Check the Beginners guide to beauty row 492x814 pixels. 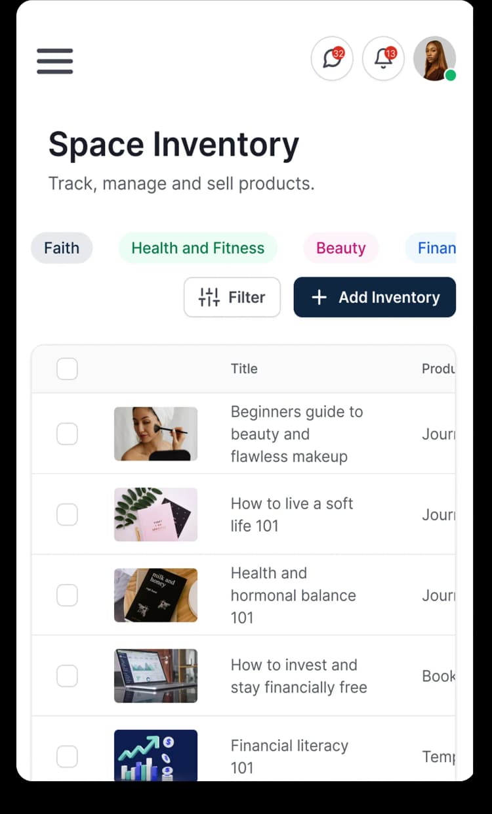point(67,434)
